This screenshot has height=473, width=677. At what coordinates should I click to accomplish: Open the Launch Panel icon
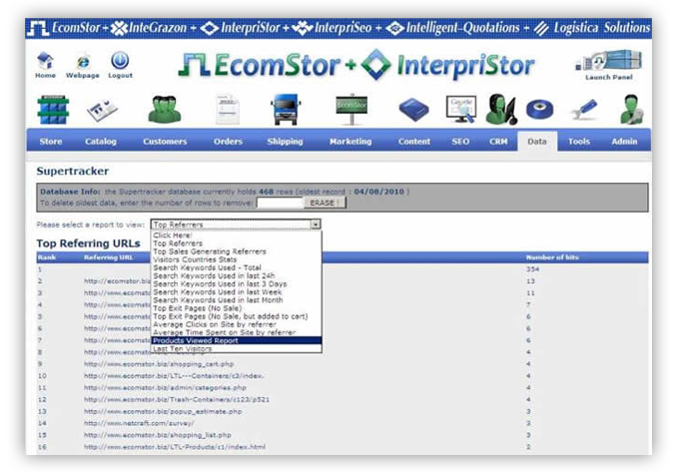(x=609, y=61)
